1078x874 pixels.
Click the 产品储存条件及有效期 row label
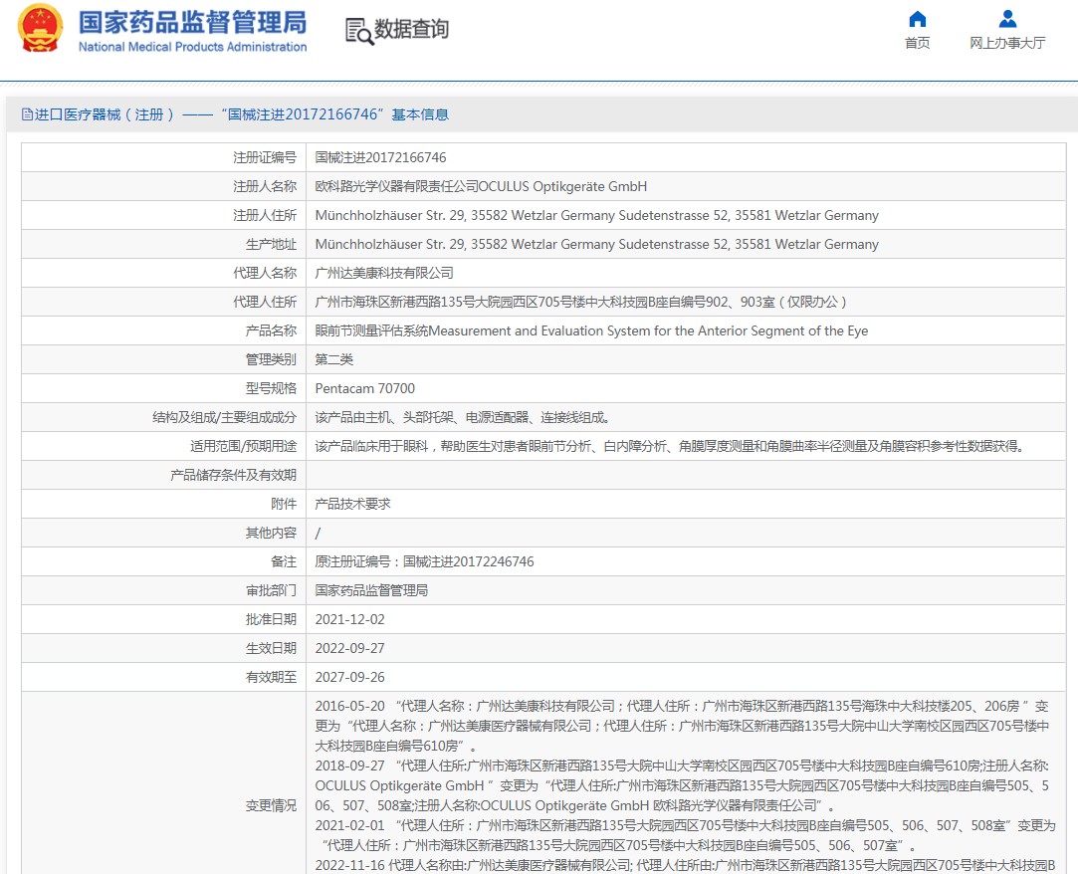coord(233,475)
